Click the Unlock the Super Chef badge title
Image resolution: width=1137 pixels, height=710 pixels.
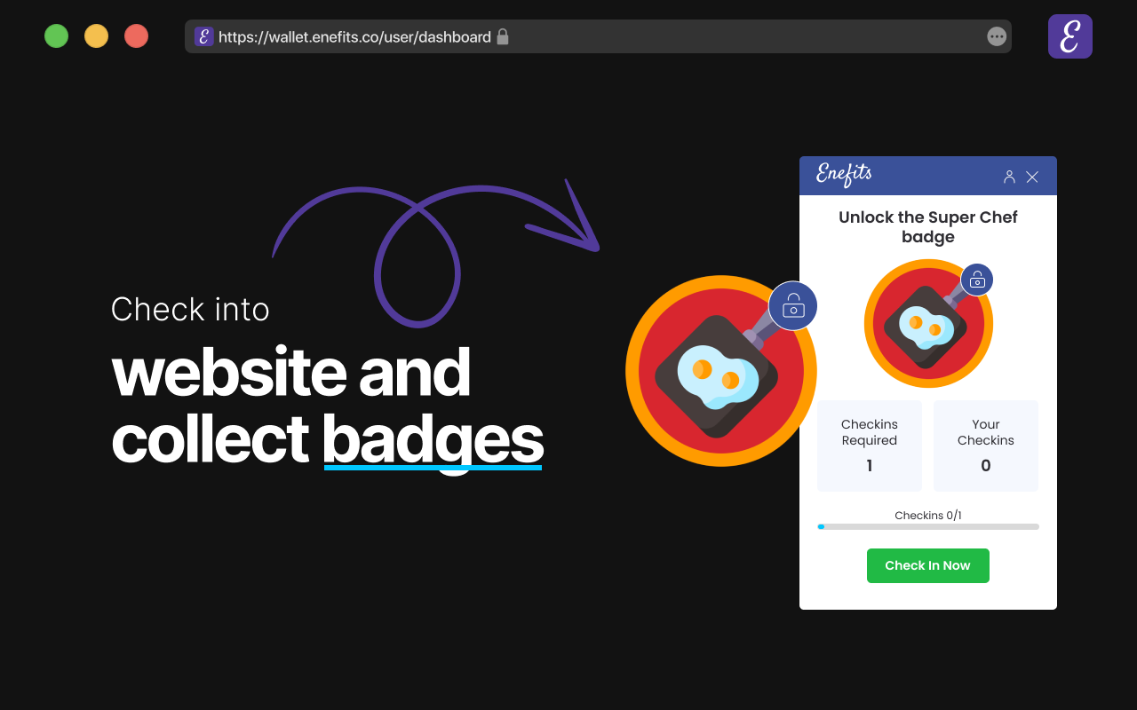coord(928,227)
